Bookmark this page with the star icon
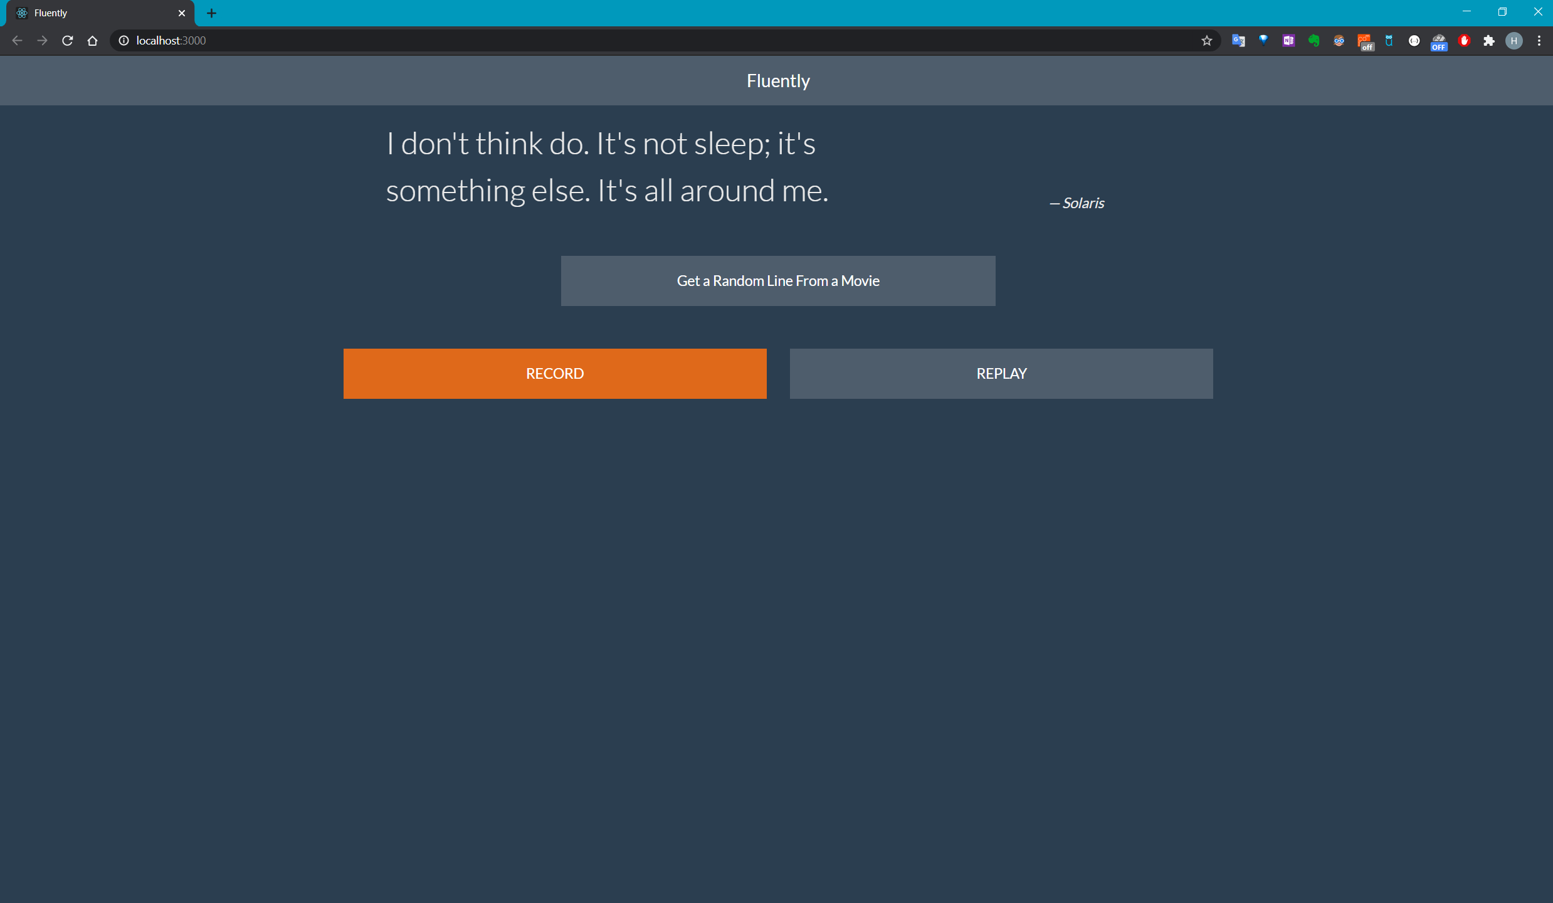 click(1206, 41)
